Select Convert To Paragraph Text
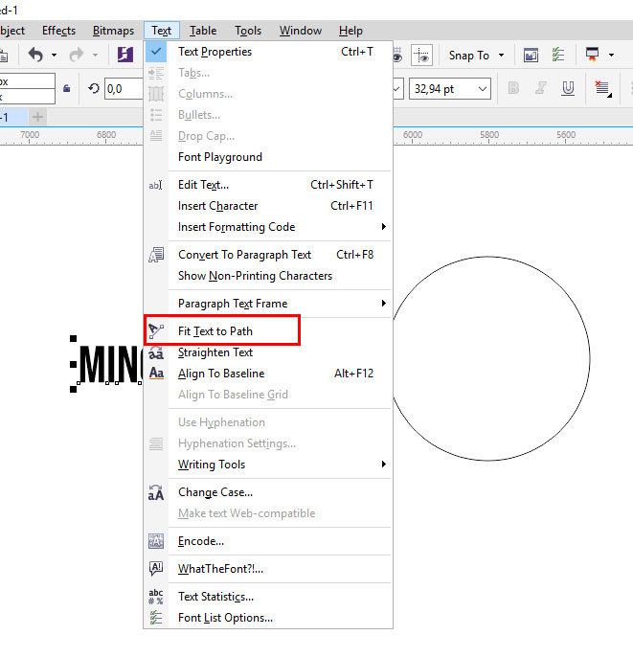Image resolution: width=633 pixels, height=658 pixels. click(x=268, y=255)
